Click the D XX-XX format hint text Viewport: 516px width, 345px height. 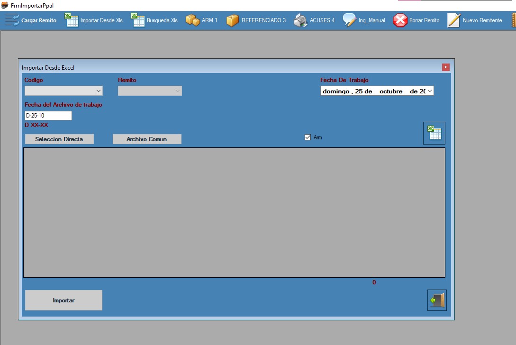(36, 125)
